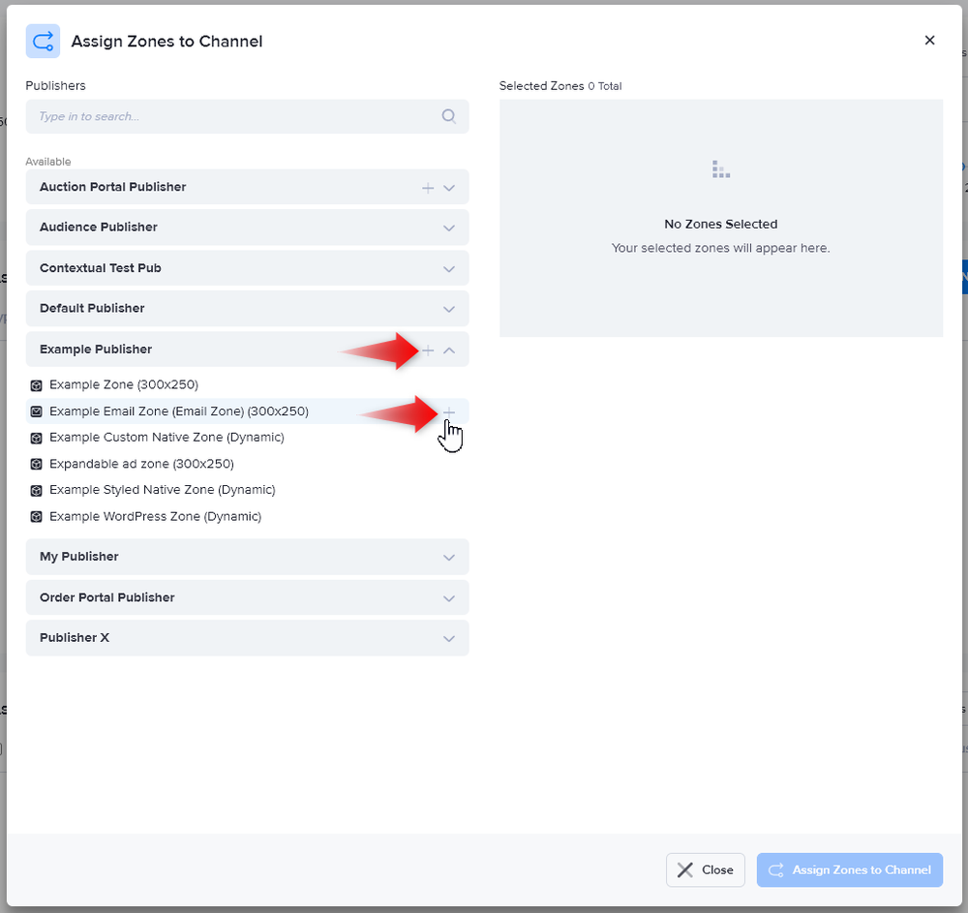The image size is (968, 913).
Task: Click the Assign Zones to Channel button
Action: [x=850, y=869]
